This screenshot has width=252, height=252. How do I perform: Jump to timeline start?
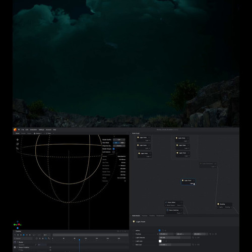pos(18,235)
